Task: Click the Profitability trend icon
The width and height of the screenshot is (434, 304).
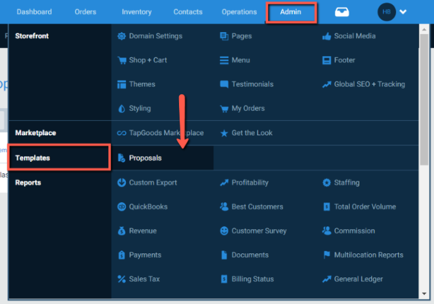Action: (x=224, y=183)
